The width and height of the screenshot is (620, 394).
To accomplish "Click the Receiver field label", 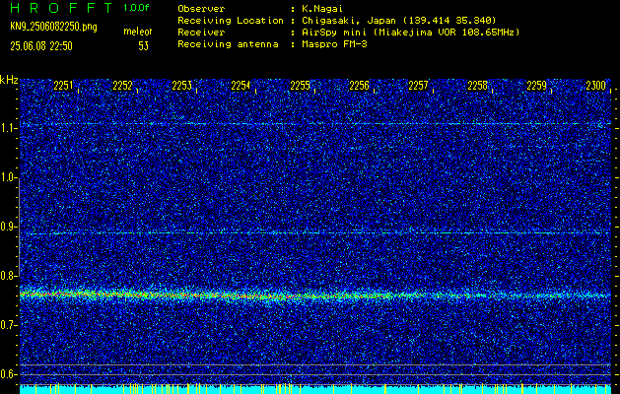I will tap(201, 33).
